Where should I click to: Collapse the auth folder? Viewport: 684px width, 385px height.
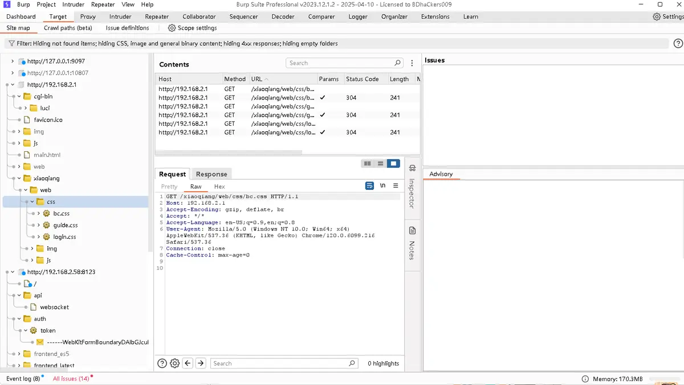[x=19, y=319]
